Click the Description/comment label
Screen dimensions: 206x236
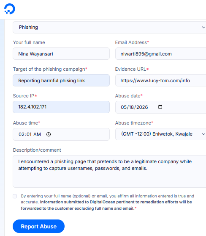point(37,150)
